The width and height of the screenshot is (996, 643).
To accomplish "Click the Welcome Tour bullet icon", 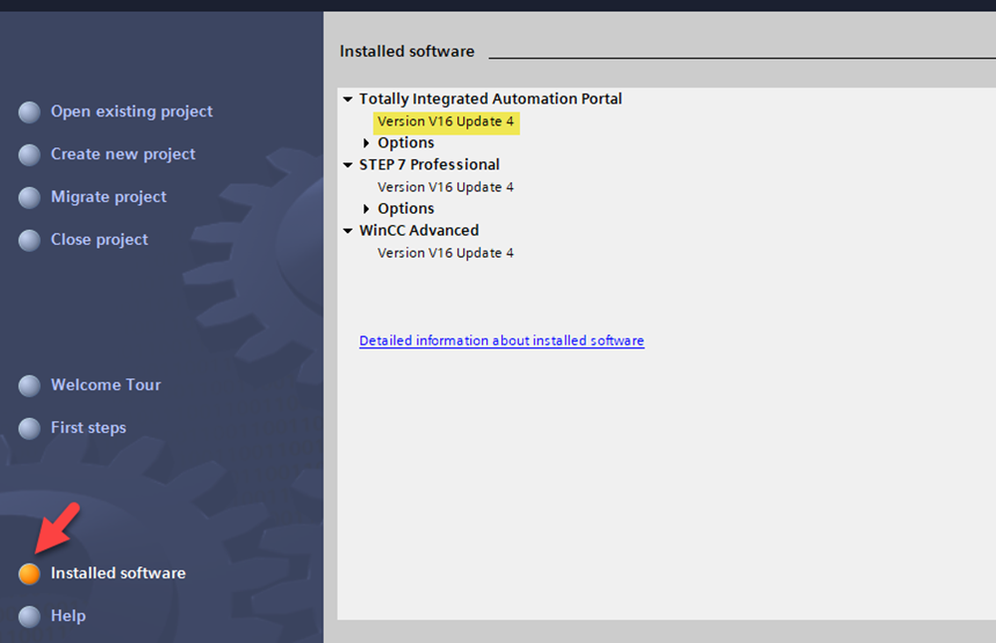I will [29, 385].
